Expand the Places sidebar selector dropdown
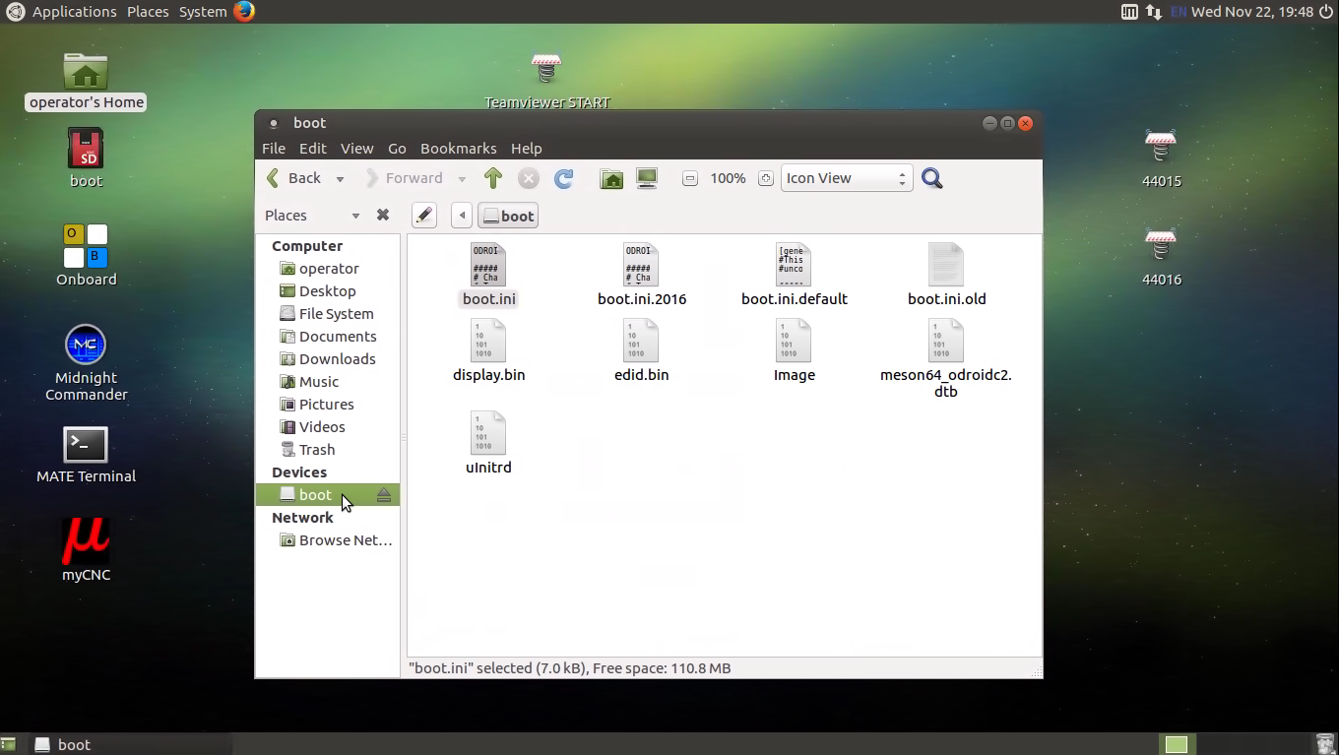Image resolution: width=1339 pixels, height=755 pixels. coord(355,216)
